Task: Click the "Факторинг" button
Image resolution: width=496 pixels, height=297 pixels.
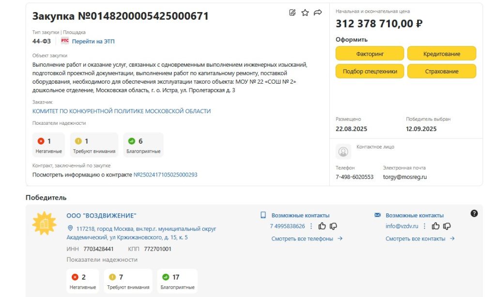Action: 370,54
